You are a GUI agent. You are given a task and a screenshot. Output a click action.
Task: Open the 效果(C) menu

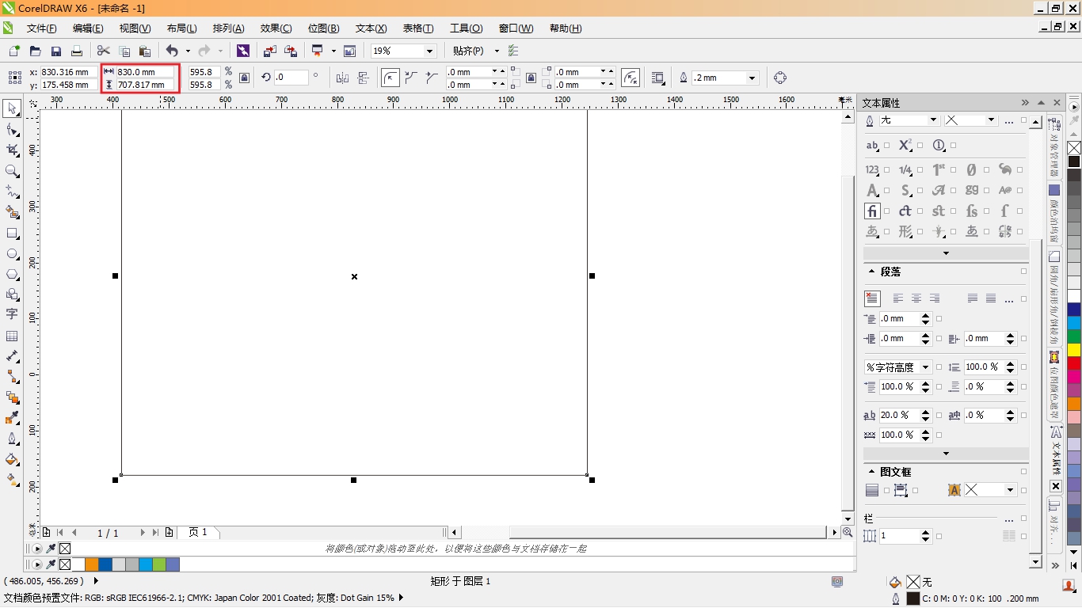coord(276,28)
